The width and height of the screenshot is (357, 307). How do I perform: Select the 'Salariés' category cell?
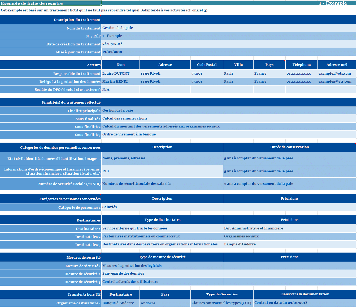pyautogui.click(x=162, y=207)
